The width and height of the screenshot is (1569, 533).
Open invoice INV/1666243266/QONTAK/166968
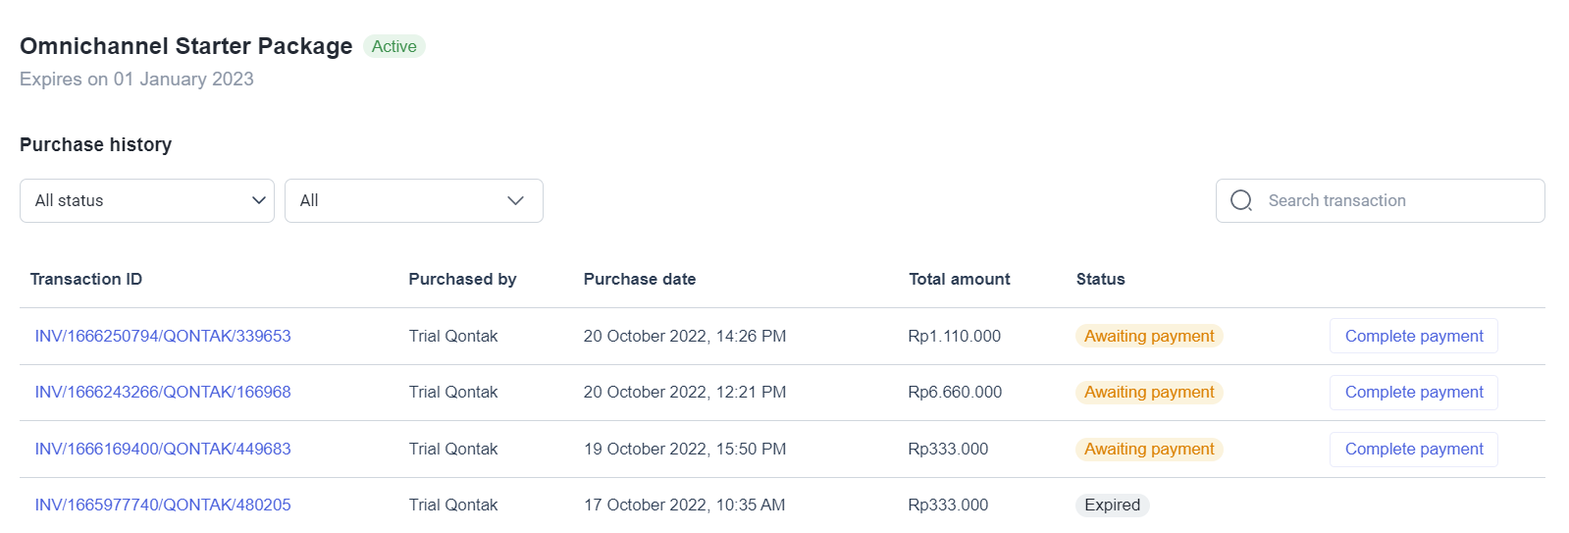click(x=163, y=392)
